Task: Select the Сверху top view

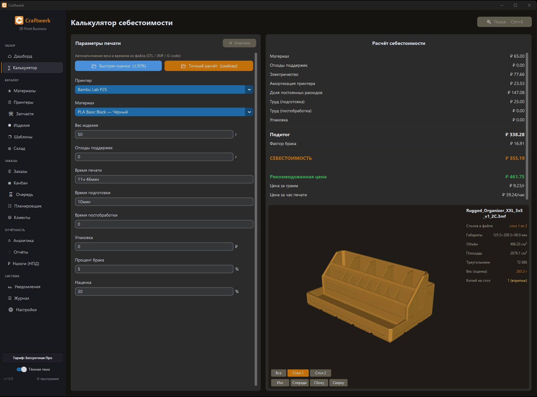Action: (x=338, y=383)
